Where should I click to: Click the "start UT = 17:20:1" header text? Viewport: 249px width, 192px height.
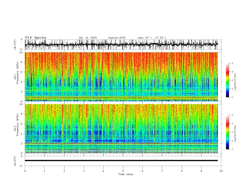tap(152, 38)
